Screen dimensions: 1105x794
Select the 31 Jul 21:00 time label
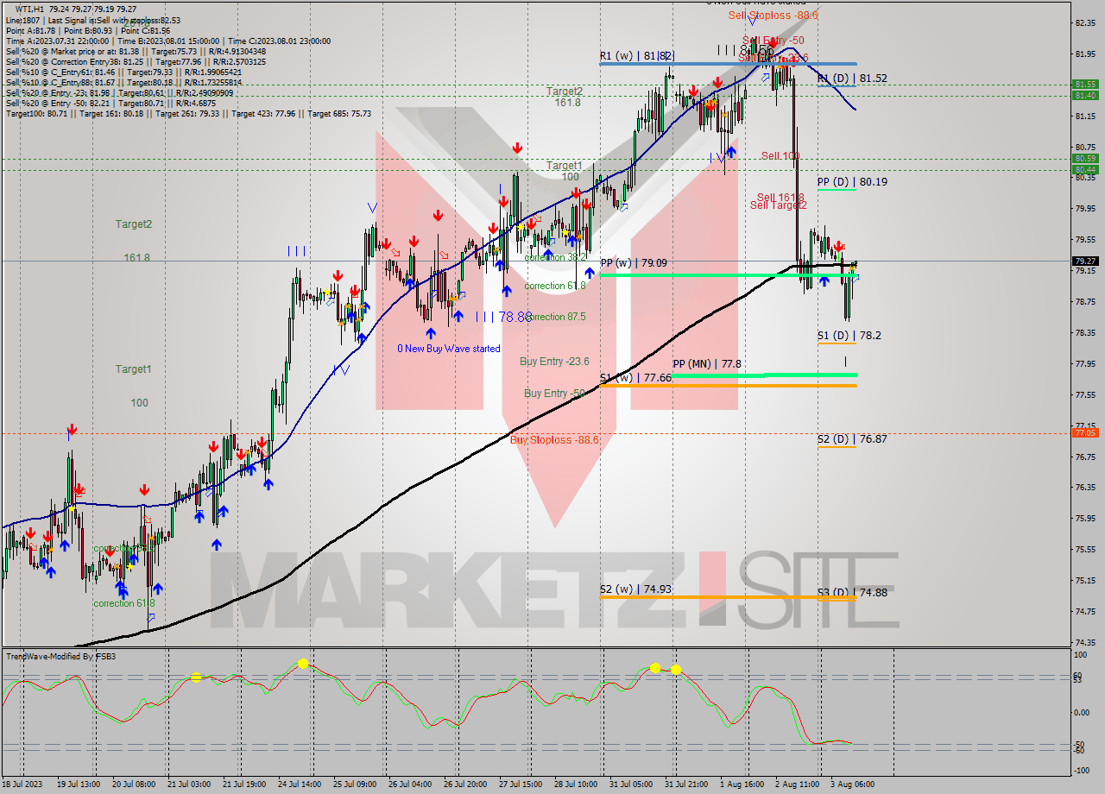click(685, 784)
